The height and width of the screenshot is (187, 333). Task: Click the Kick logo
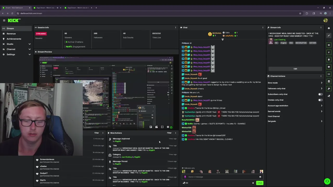pos(14,20)
